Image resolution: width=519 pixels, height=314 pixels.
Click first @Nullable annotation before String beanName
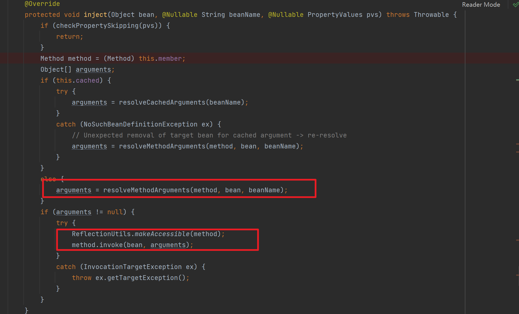(180, 15)
